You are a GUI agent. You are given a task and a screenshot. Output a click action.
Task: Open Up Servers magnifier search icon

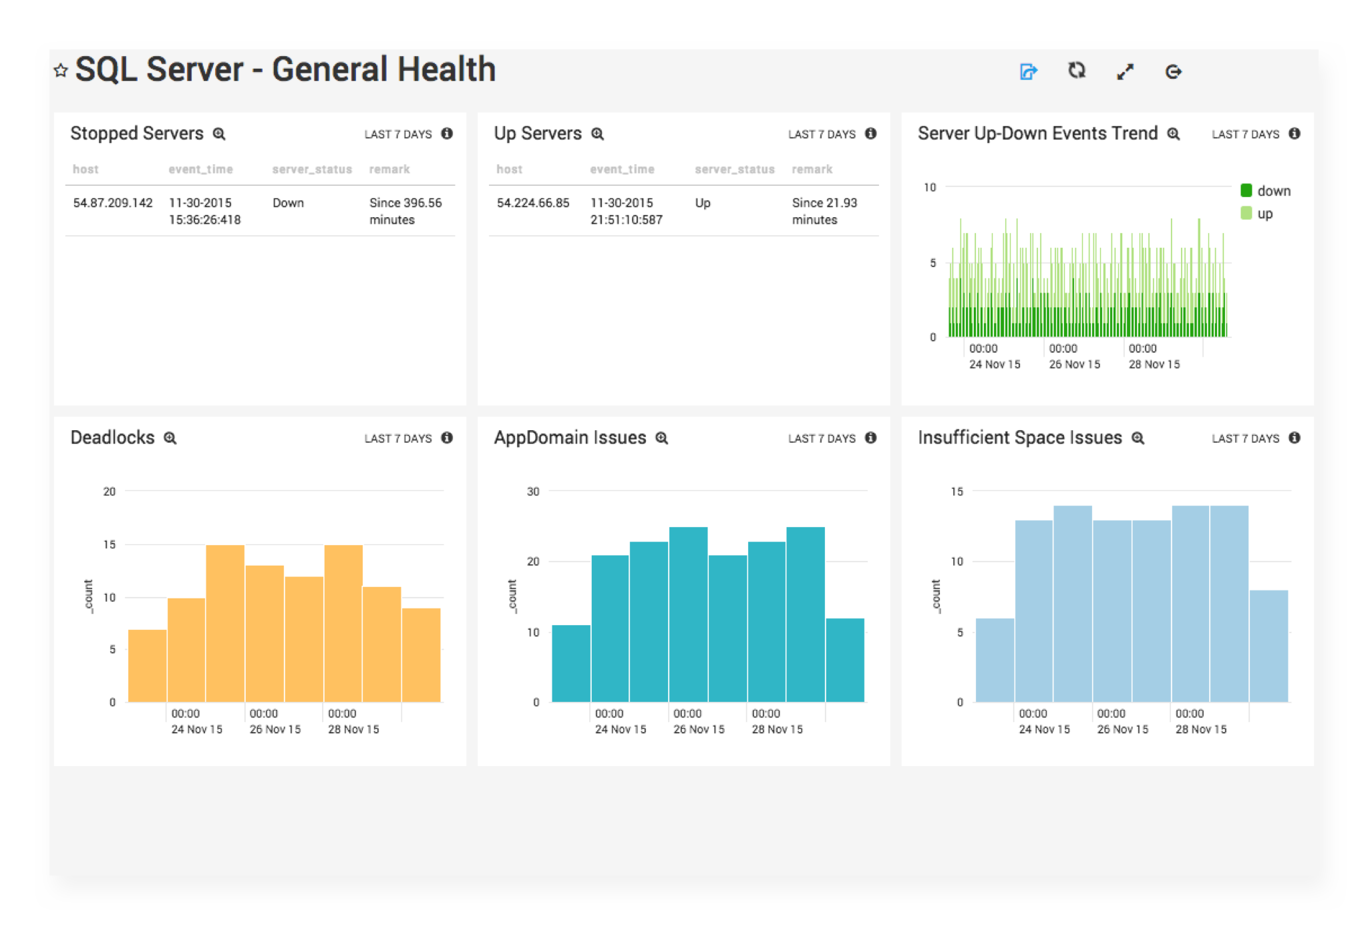pos(598,134)
